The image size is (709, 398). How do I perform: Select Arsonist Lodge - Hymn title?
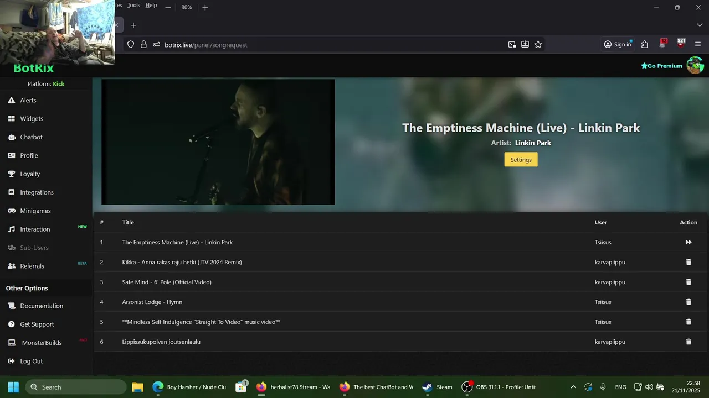pos(152,302)
